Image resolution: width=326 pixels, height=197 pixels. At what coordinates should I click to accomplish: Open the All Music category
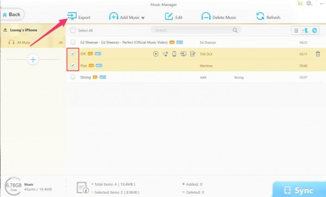coord(33,42)
